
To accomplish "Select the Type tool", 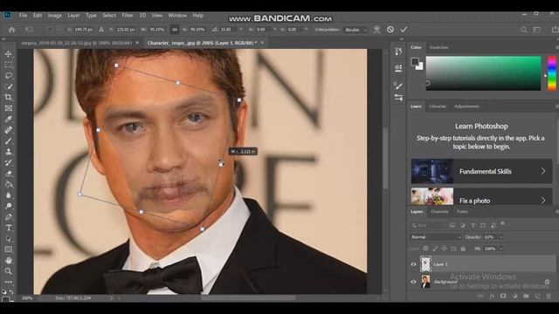I will coord(8,228).
